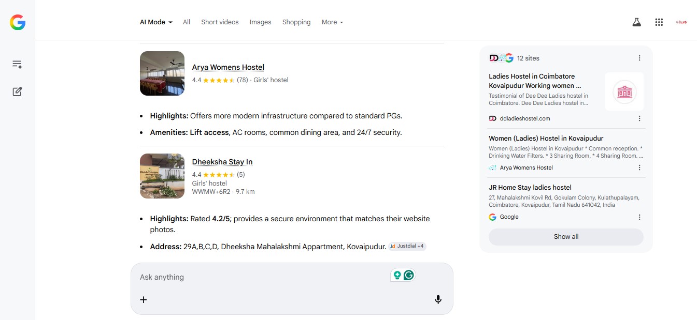This screenshot has width=697, height=320.
Task: Switch to the Shopping tab
Action: coord(296,22)
